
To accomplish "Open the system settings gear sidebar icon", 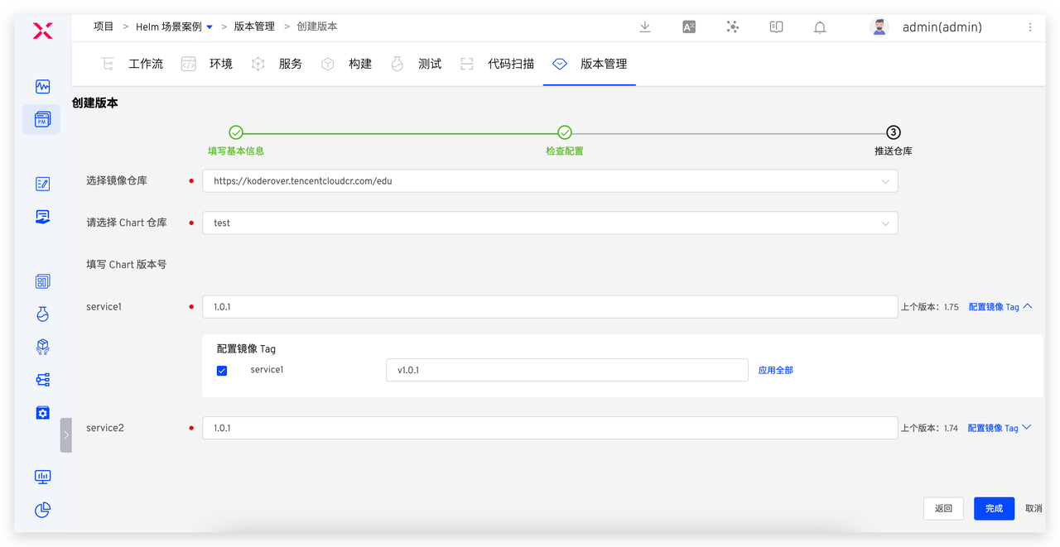I will pyautogui.click(x=42, y=412).
